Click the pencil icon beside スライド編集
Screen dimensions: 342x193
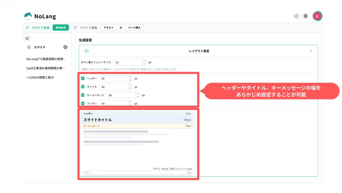pyautogui.click(x=75, y=28)
